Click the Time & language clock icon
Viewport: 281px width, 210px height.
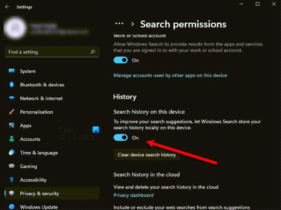tap(12, 152)
